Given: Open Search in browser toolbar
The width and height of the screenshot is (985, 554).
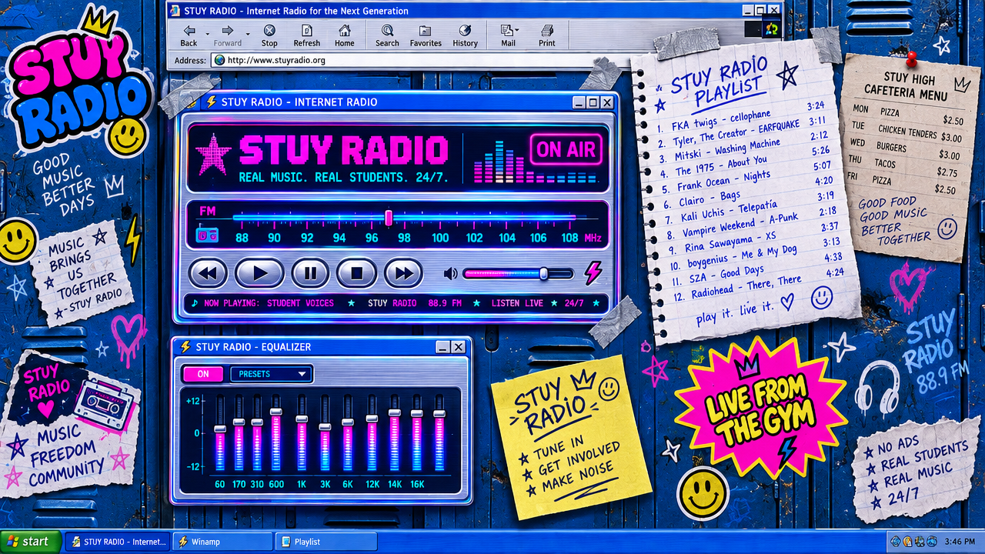Looking at the screenshot, I should pos(387,35).
